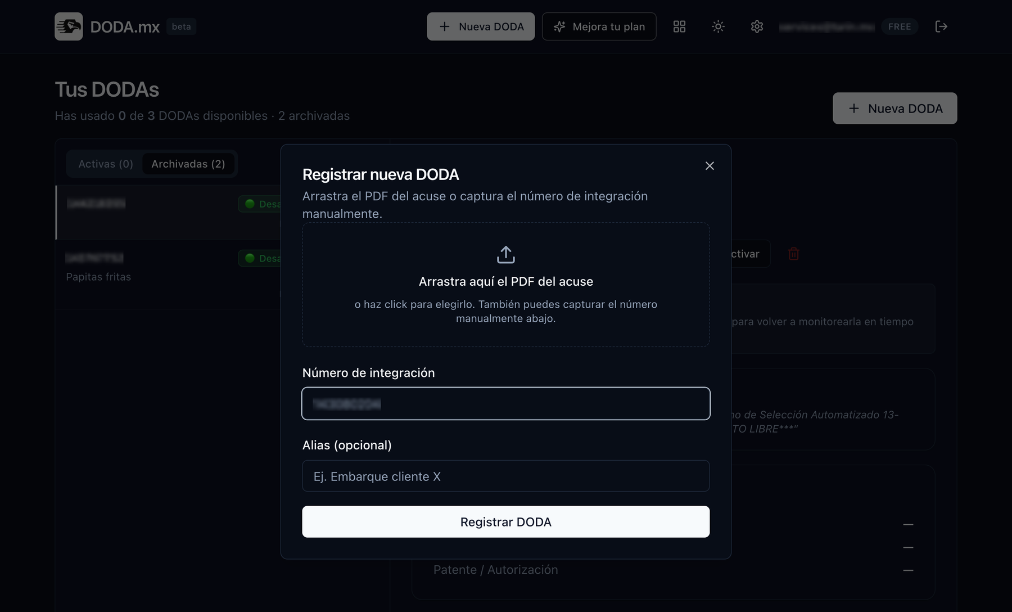Click the Arrastra aquí el PDF drop zone
The height and width of the screenshot is (612, 1012).
506,285
